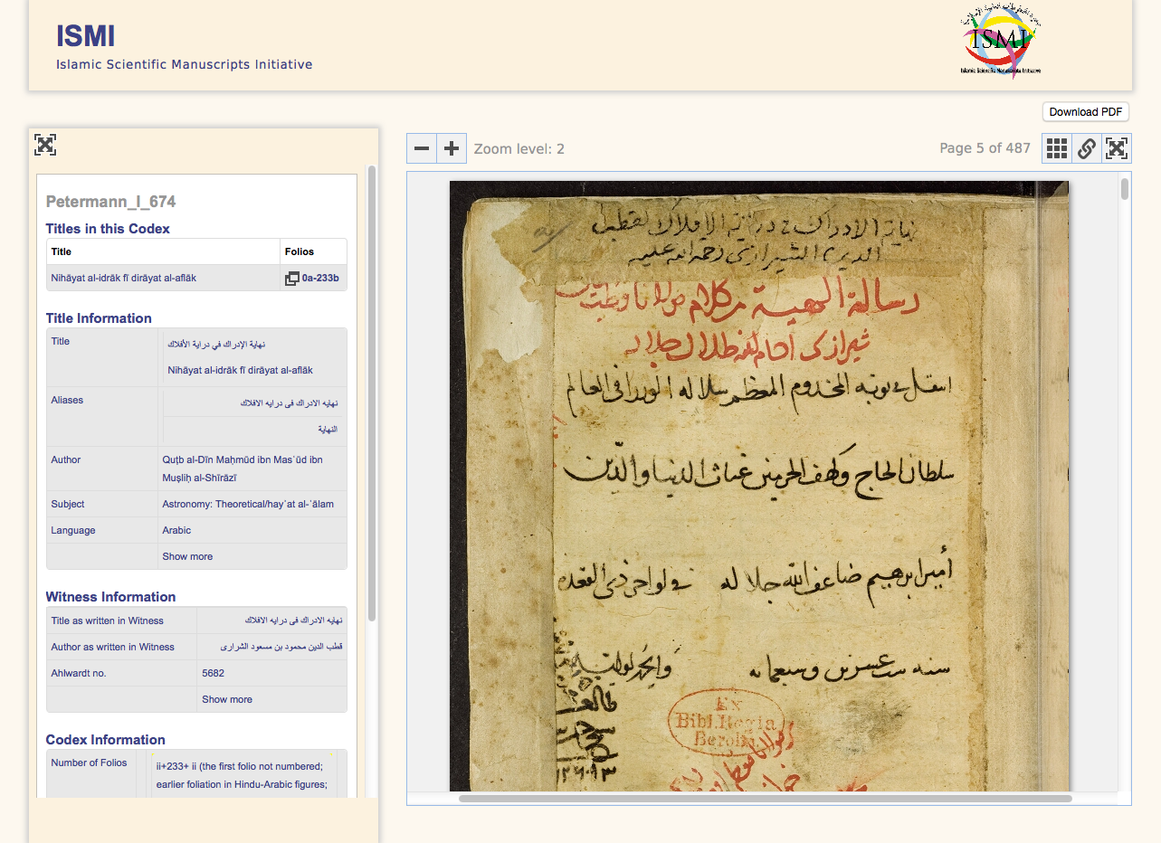
Task: Click the 'Zoom level: 2' label
Action: (x=519, y=148)
